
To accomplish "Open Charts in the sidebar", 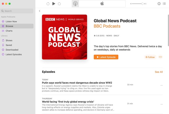I will pyautogui.click(x=9, y=31).
